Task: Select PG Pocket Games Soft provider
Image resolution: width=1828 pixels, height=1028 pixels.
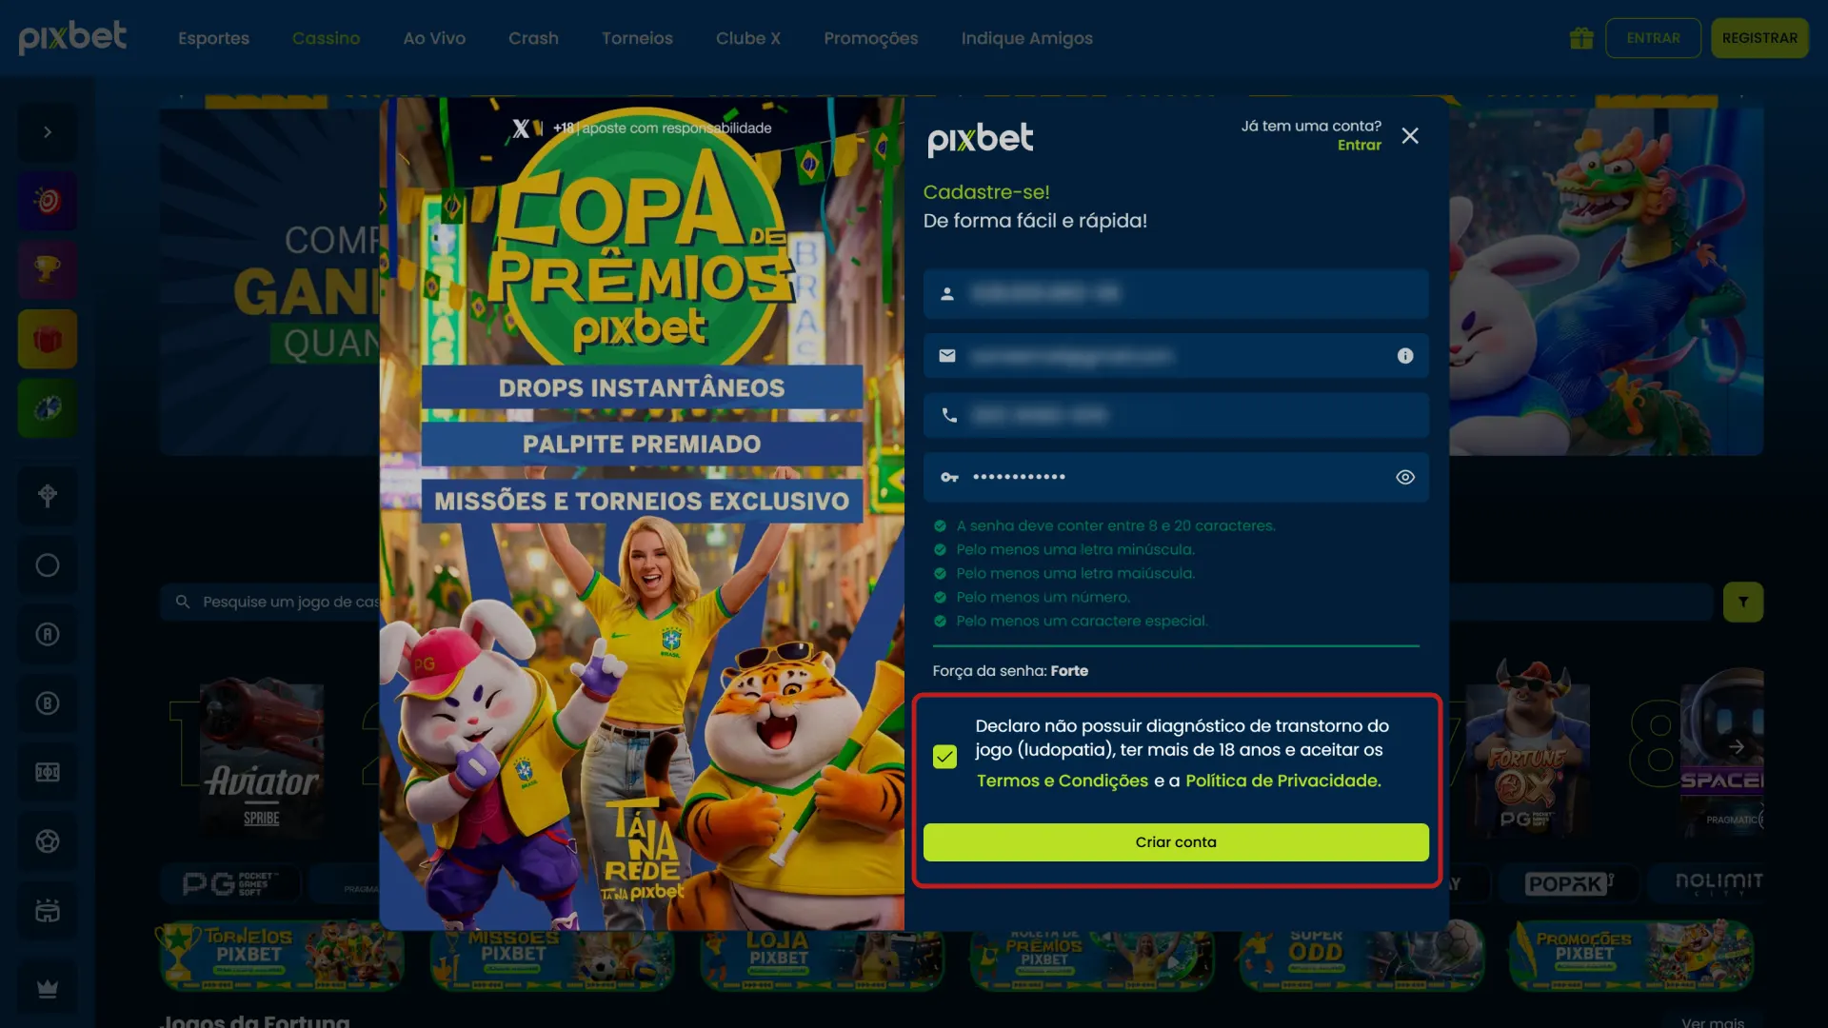Action: 230,884
